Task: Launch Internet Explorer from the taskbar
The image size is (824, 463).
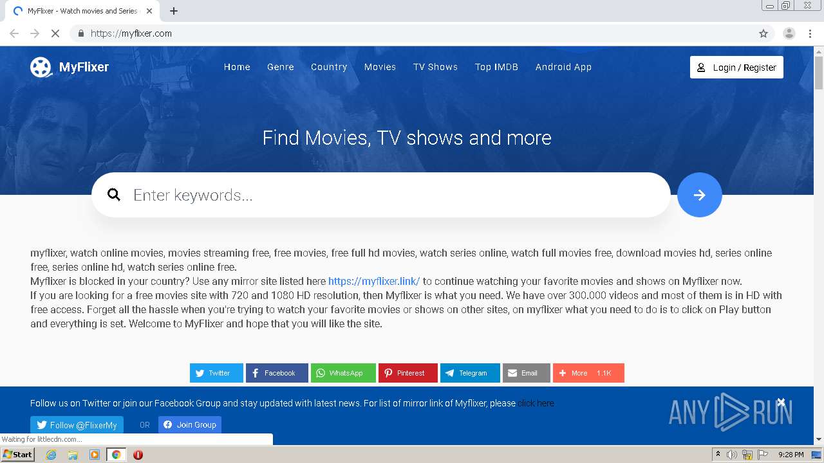Action: pyautogui.click(x=51, y=455)
